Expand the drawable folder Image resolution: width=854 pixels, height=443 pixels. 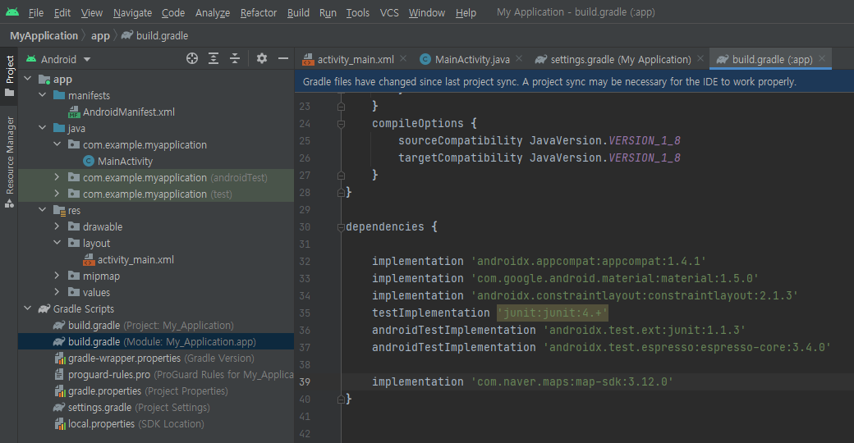tap(57, 226)
